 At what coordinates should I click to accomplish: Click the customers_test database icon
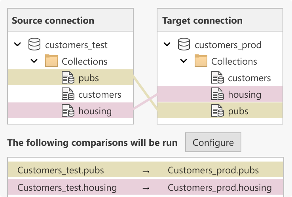pos(34,44)
